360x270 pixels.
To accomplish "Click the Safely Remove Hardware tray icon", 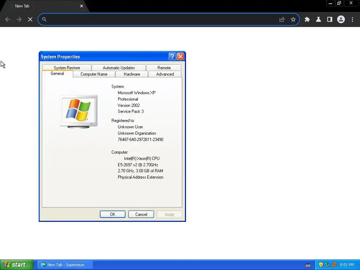I will 327,265.
